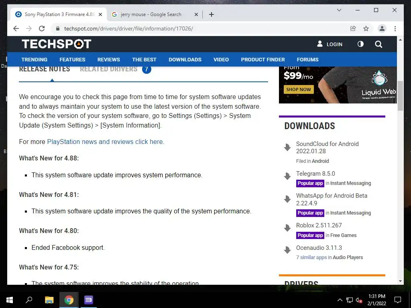The width and height of the screenshot is (411, 308).
Task: Click Popular app badge under WhatsApp
Action: (310, 213)
